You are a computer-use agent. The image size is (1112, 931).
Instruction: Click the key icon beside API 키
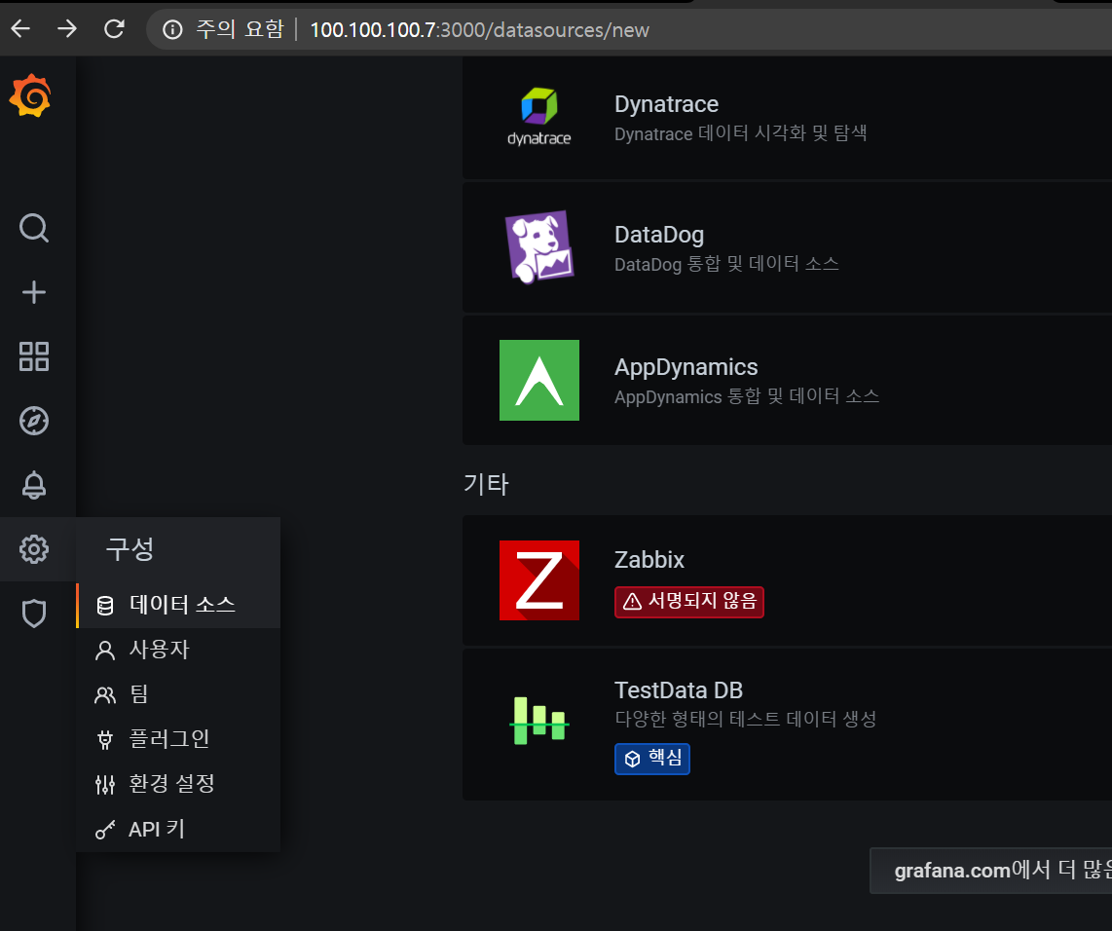pos(105,830)
